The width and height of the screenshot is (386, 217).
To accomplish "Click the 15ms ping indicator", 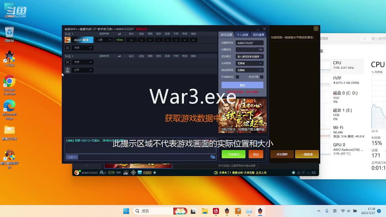I will (x=119, y=40).
